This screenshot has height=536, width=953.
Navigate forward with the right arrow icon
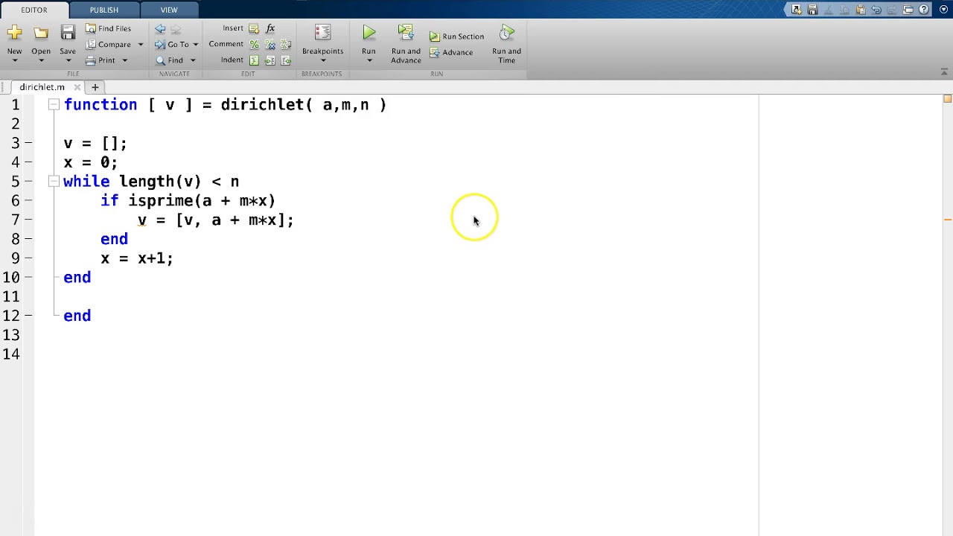point(176,29)
